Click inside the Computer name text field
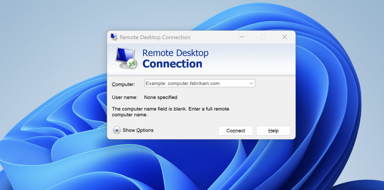Screen dimensions: 384x190 click(195, 84)
